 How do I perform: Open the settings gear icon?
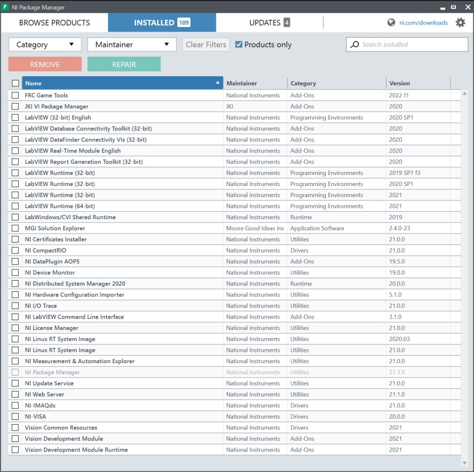pos(460,22)
